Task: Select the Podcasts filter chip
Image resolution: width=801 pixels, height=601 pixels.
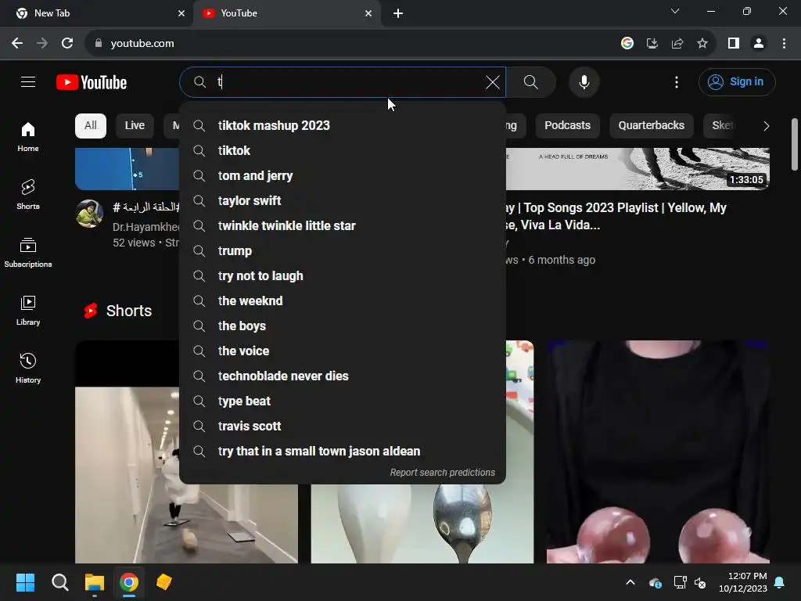Action: pos(567,126)
